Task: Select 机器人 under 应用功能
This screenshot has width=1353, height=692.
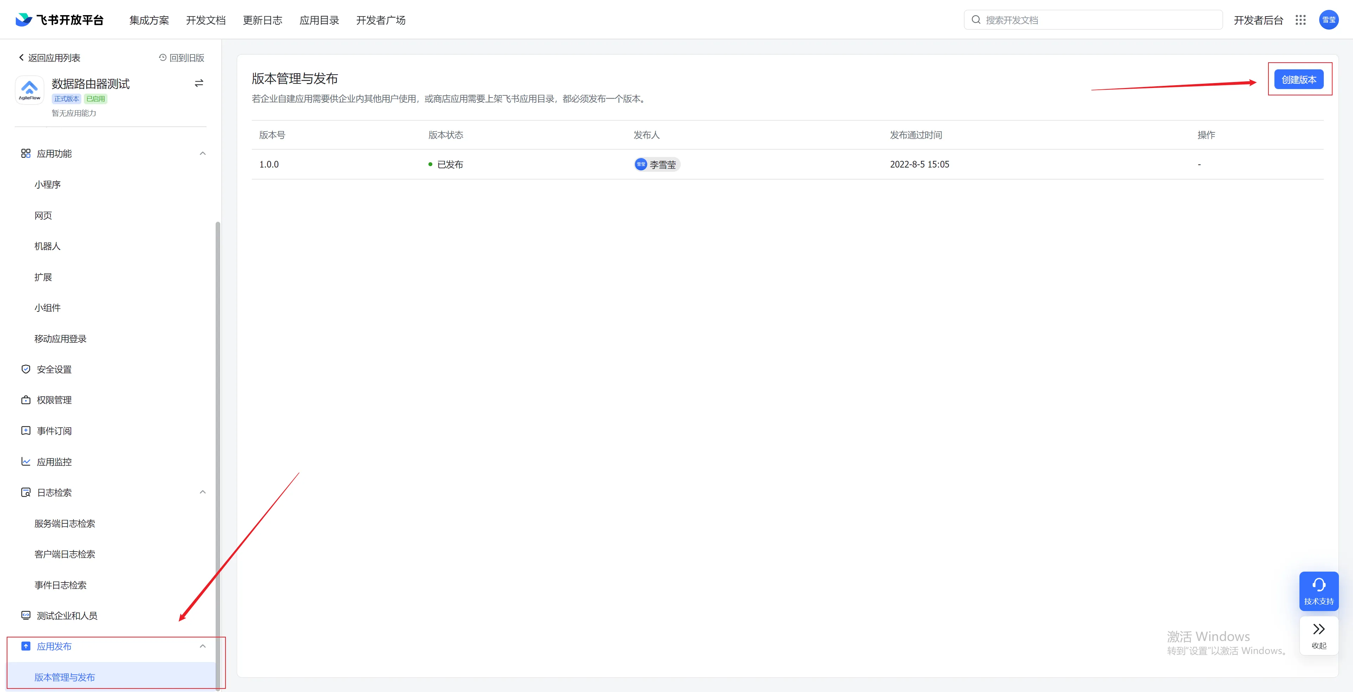Action: (x=47, y=246)
